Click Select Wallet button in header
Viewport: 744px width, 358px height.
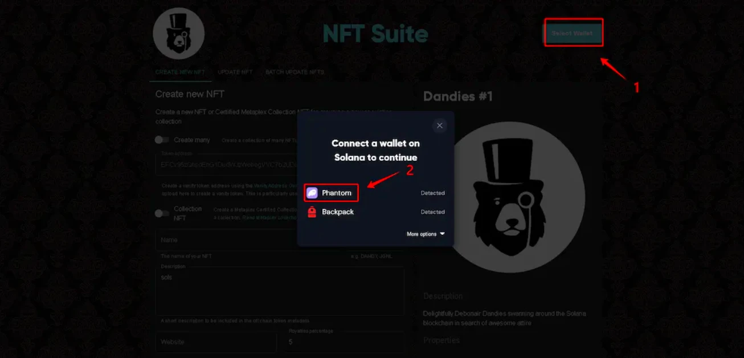pos(573,33)
